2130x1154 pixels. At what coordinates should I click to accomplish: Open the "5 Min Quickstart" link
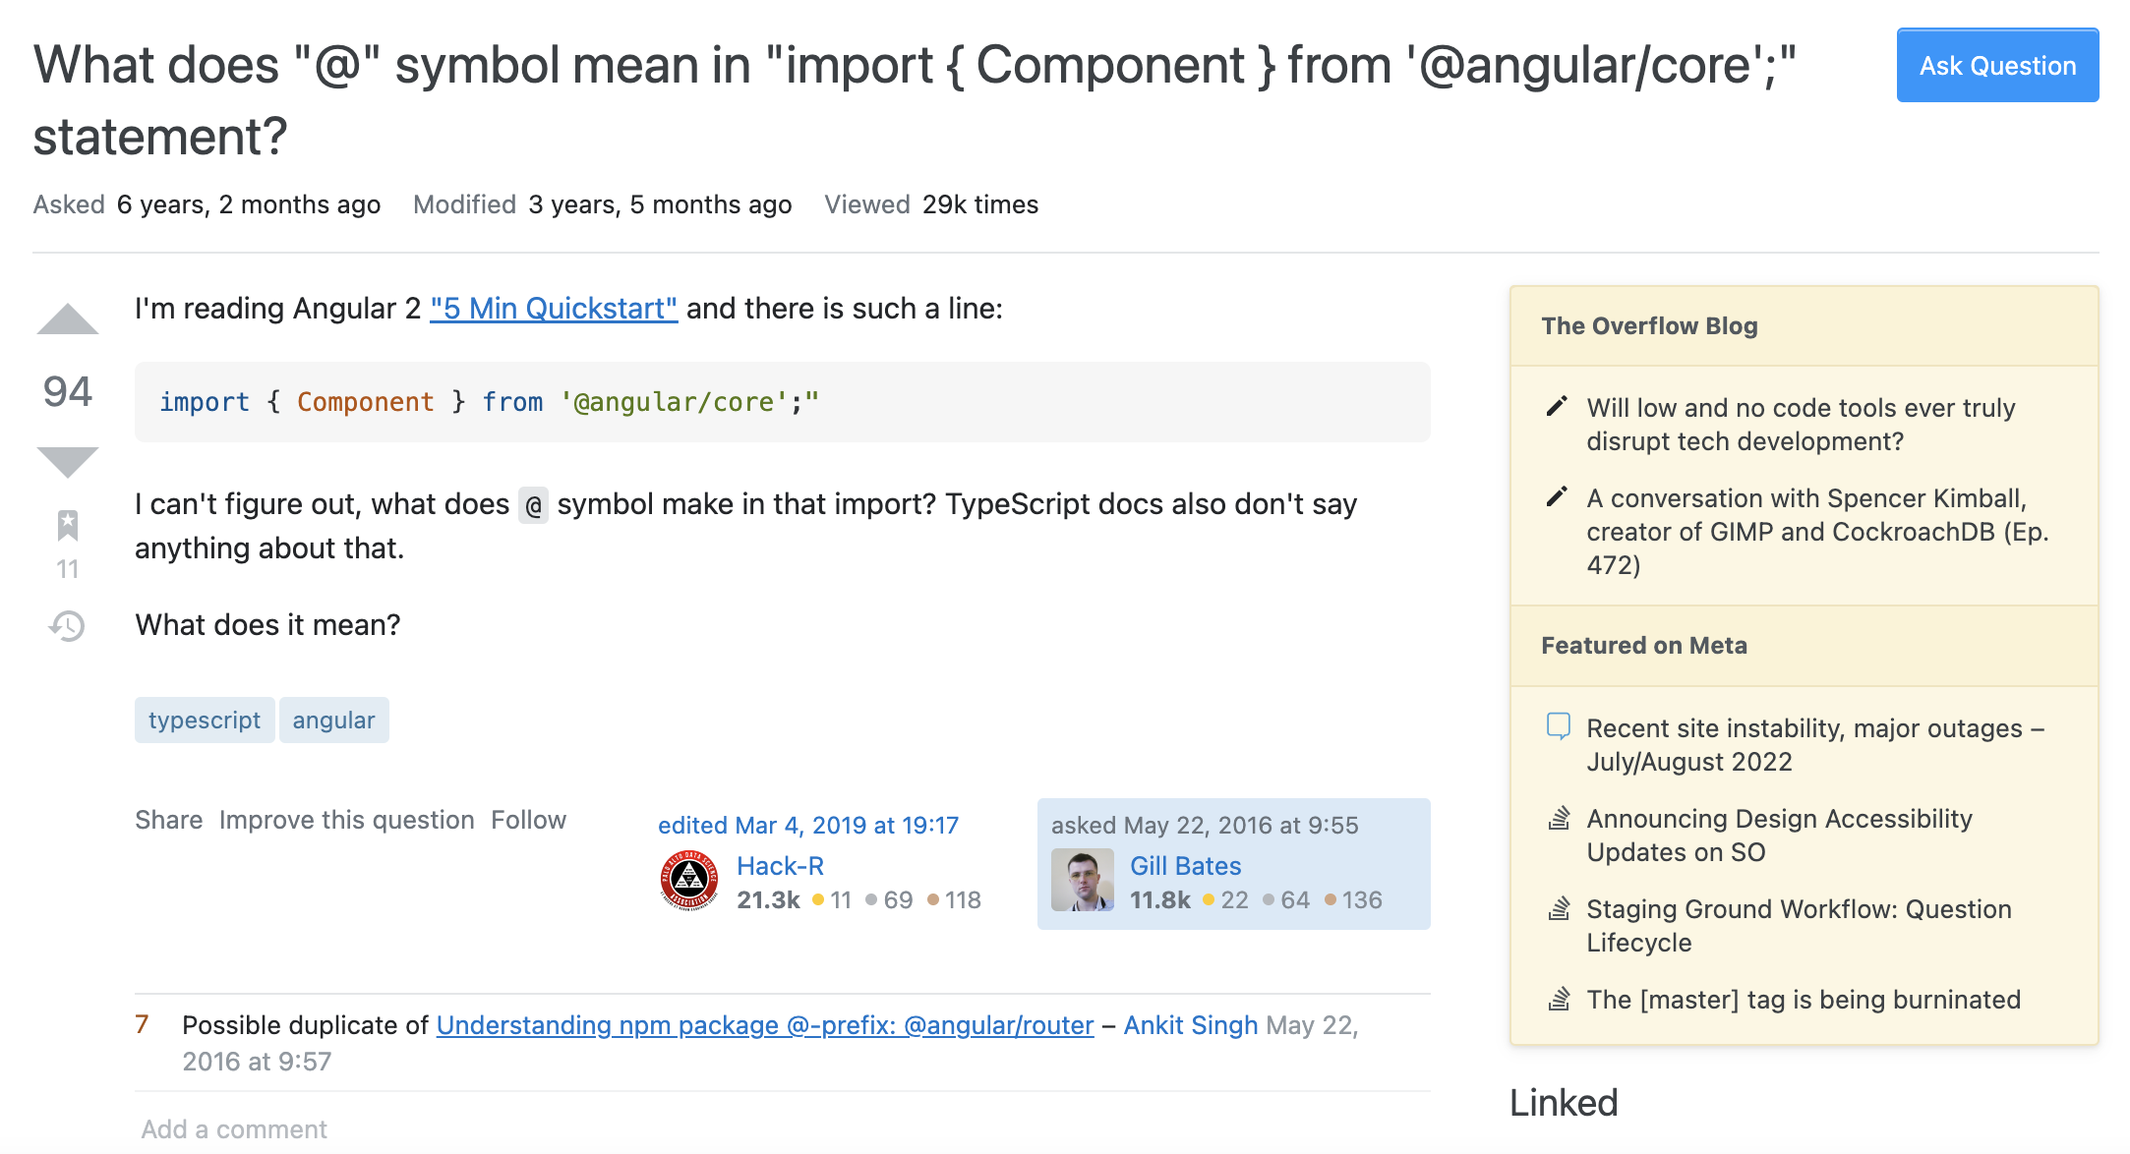(x=554, y=309)
